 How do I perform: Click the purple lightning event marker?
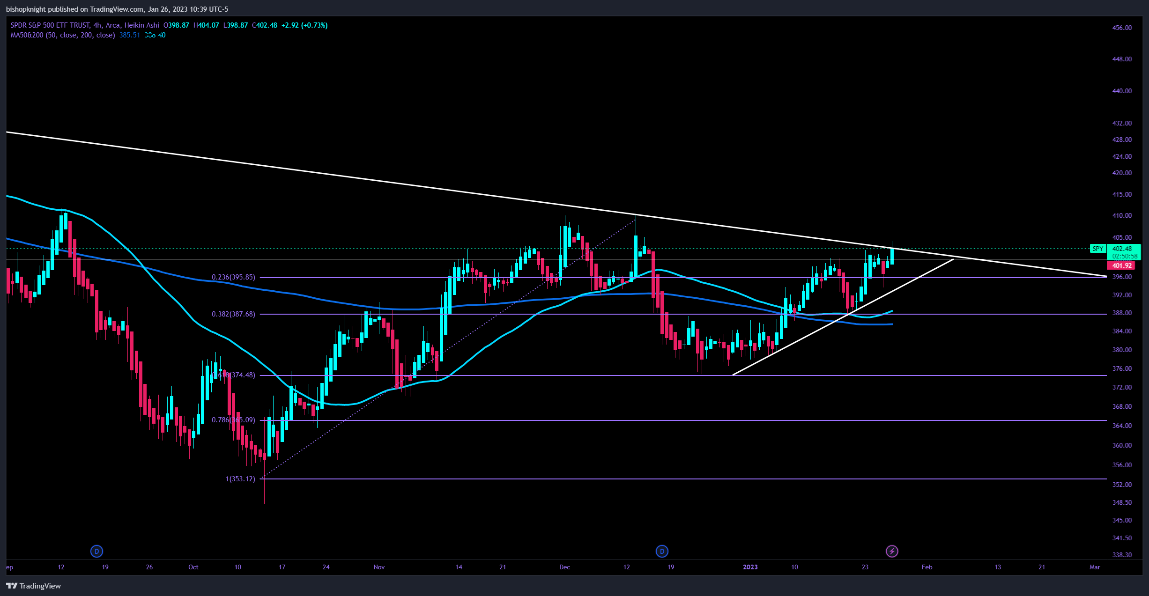click(x=892, y=551)
